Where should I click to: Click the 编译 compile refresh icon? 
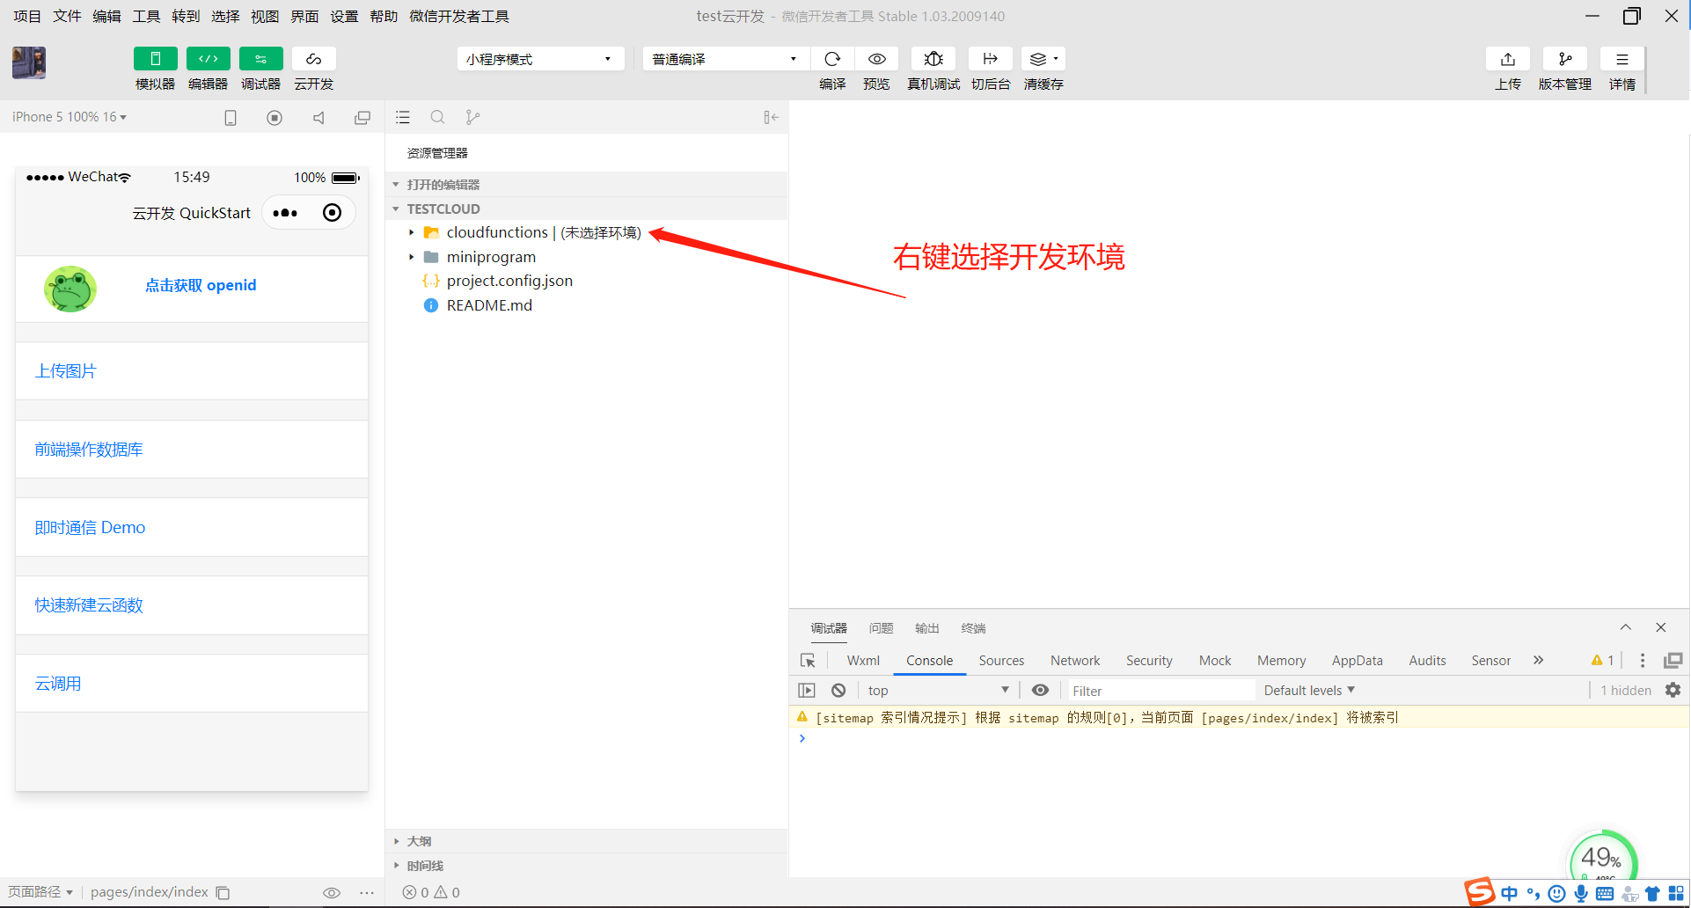point(832,59)
